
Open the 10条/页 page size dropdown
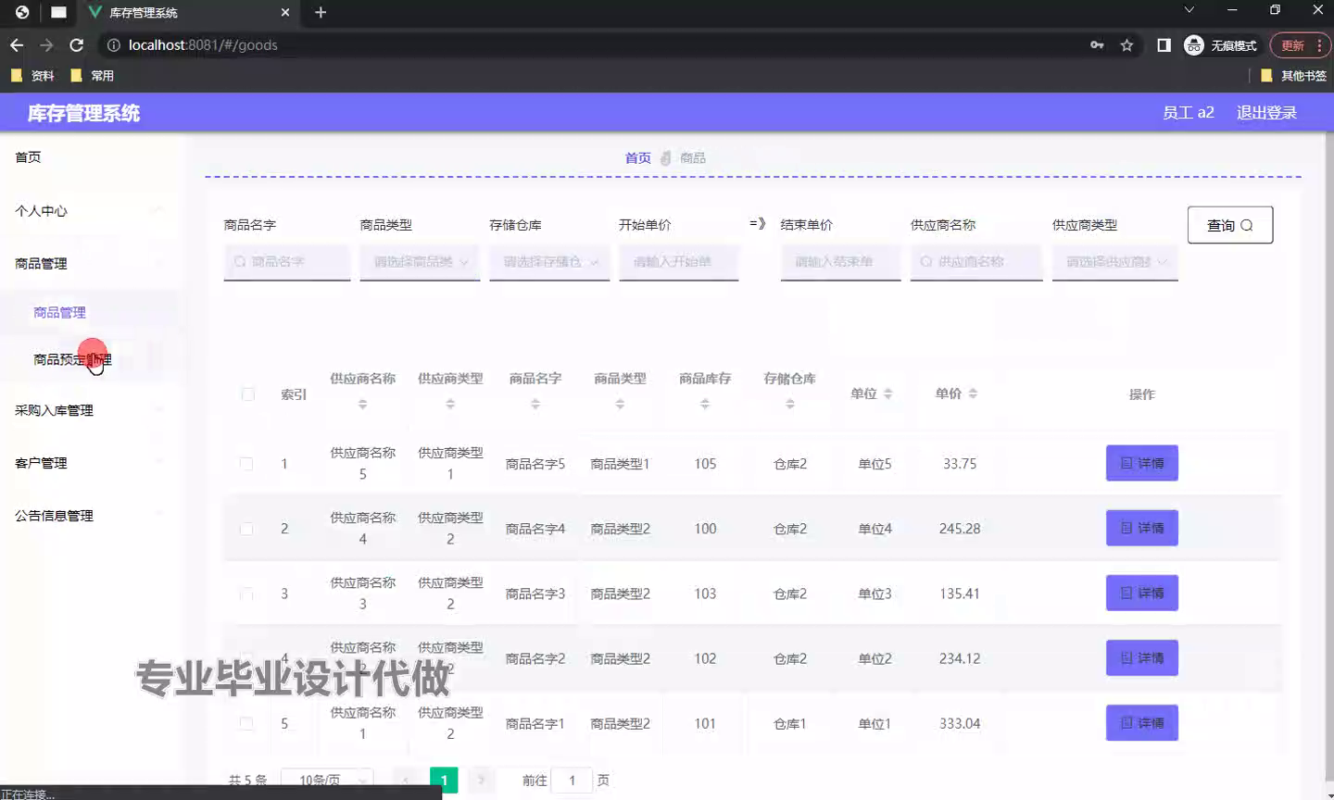327,780
